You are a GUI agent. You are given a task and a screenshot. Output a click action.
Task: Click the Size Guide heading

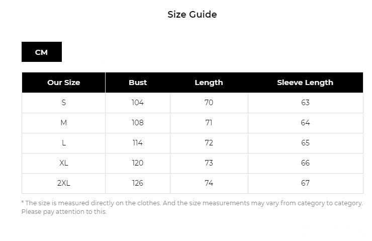192,15
